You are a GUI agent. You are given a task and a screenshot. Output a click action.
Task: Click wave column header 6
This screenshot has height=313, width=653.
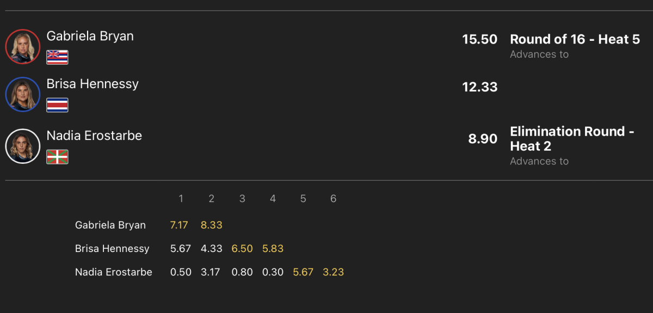click(x=334, y=199)
